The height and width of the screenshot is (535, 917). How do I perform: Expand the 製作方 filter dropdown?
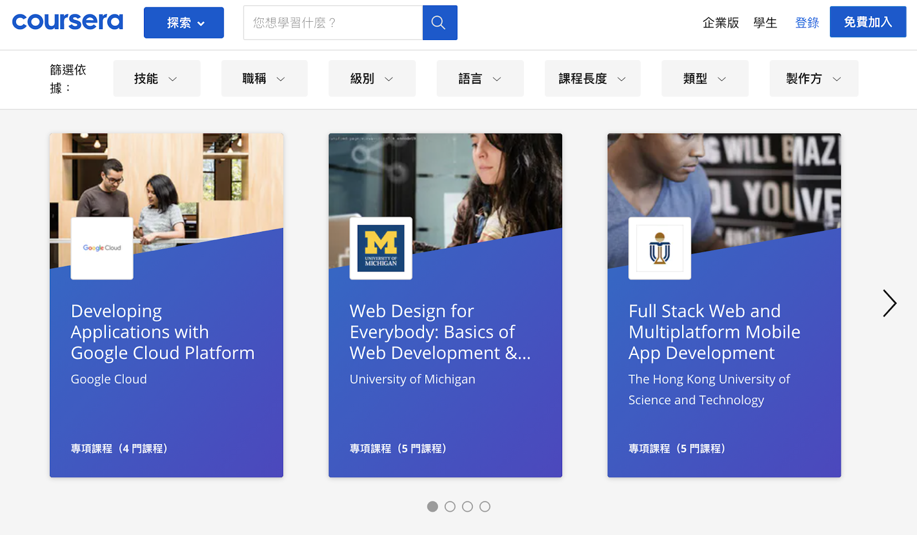coord(814,78)
